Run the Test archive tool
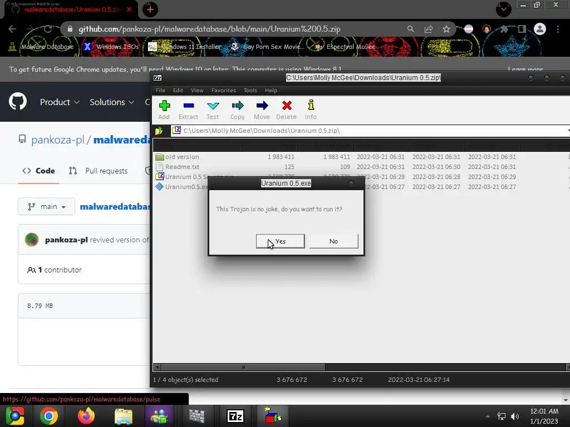Viewport: 570px width, 427px height. point(213,110)
